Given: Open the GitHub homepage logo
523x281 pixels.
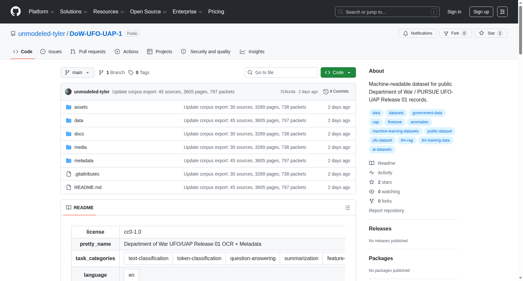Looking at the screenshot, I should pos(16,12).
